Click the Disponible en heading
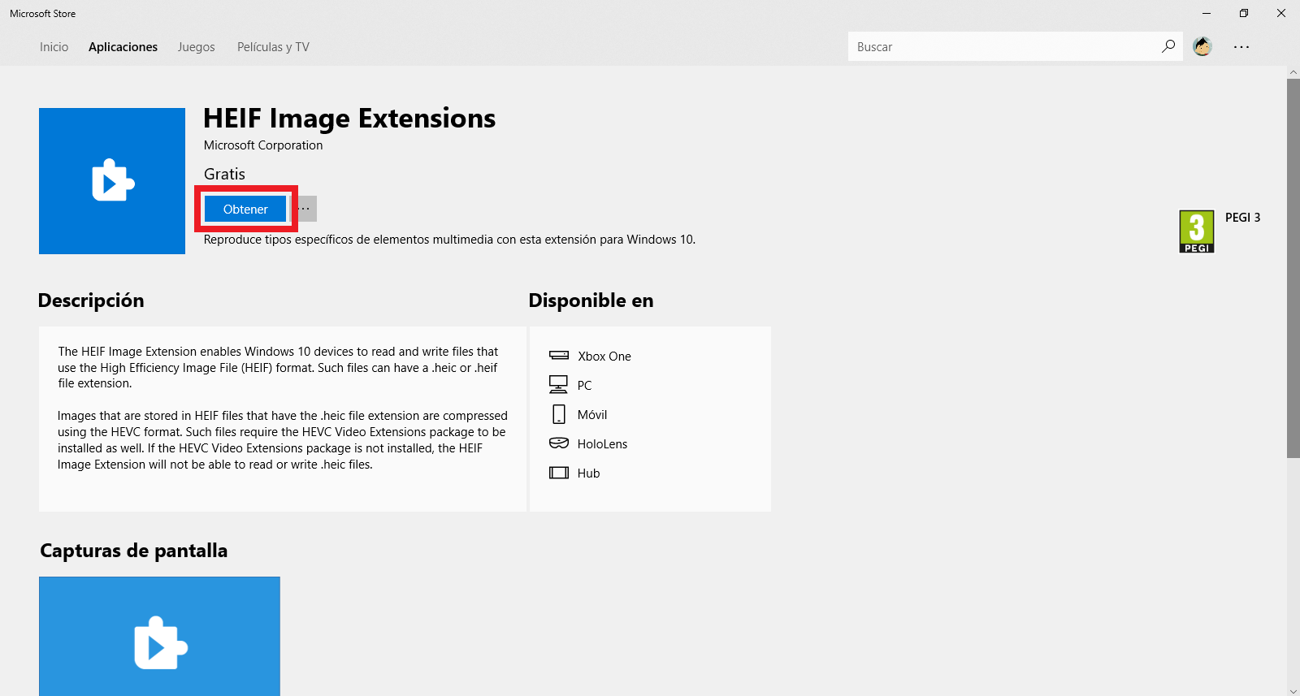1300x696 pixels. coord(591,300)
